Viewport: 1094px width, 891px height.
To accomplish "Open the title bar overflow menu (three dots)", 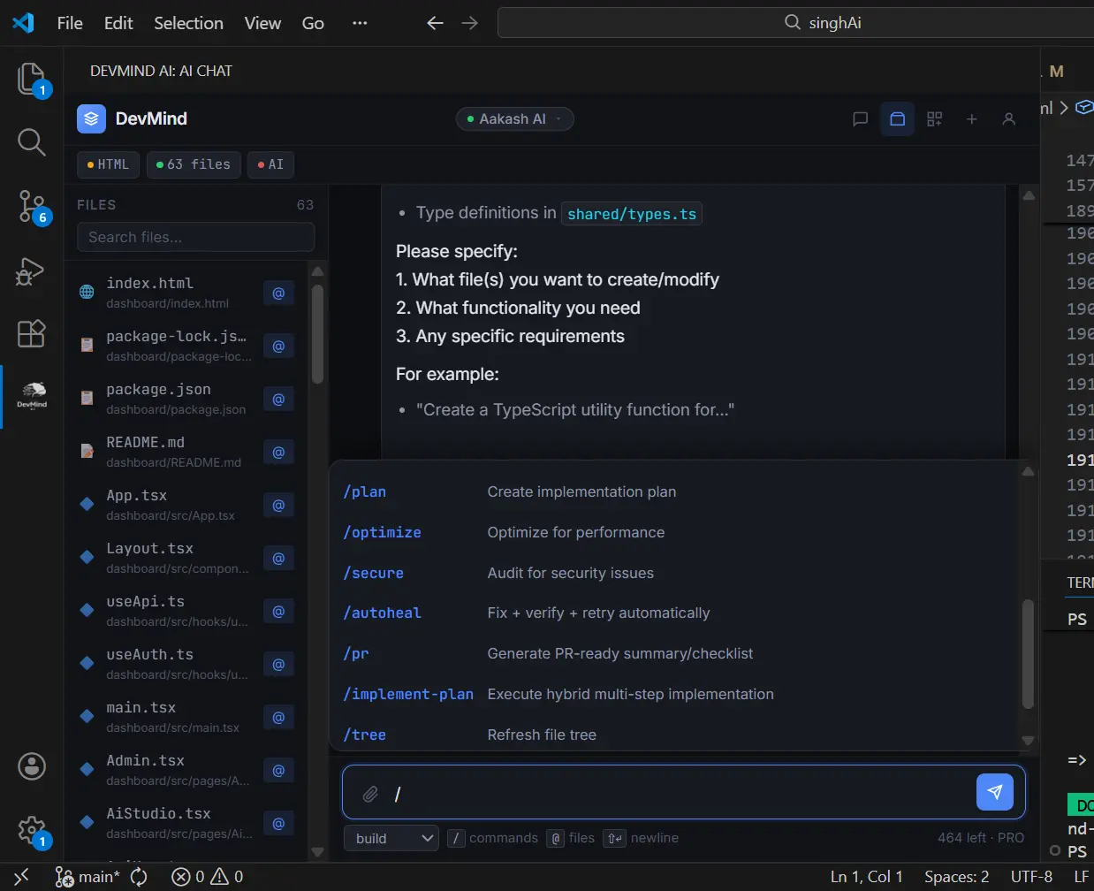I will point(360,23).
